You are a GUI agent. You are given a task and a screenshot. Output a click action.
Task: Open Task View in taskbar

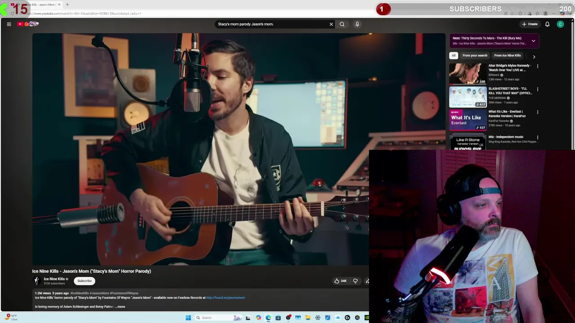248,318
